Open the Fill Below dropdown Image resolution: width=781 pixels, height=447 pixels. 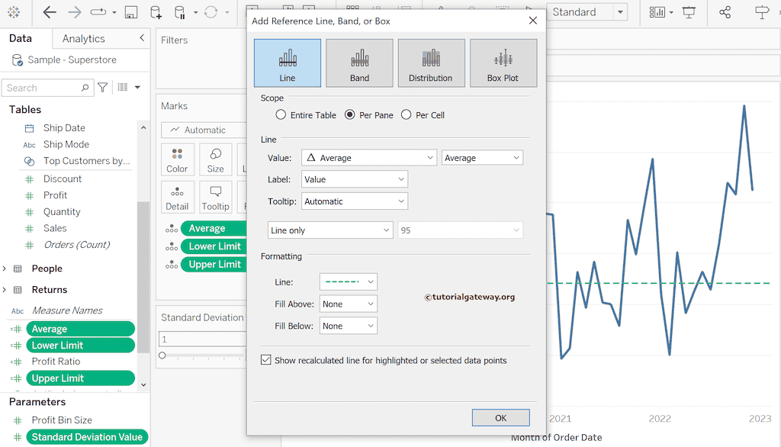tap(348, 326)
